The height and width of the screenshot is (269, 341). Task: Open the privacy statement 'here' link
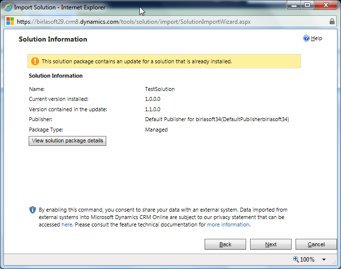coord(67,224)
